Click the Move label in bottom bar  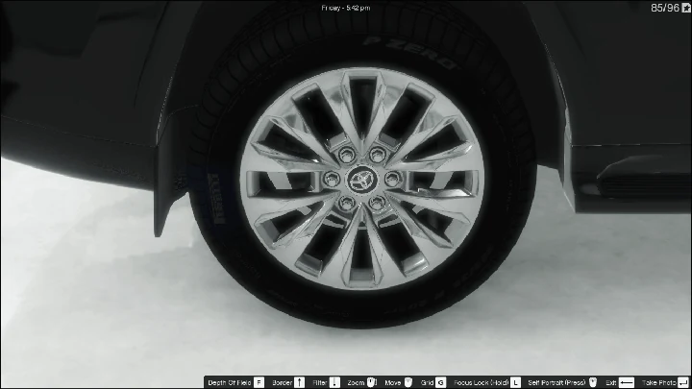click(x=393, y=383)
